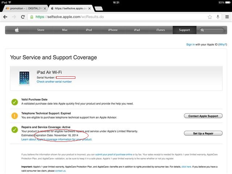
Task: Click the Repairs Coverage green checkmark icon
Action: click(14, 130)
